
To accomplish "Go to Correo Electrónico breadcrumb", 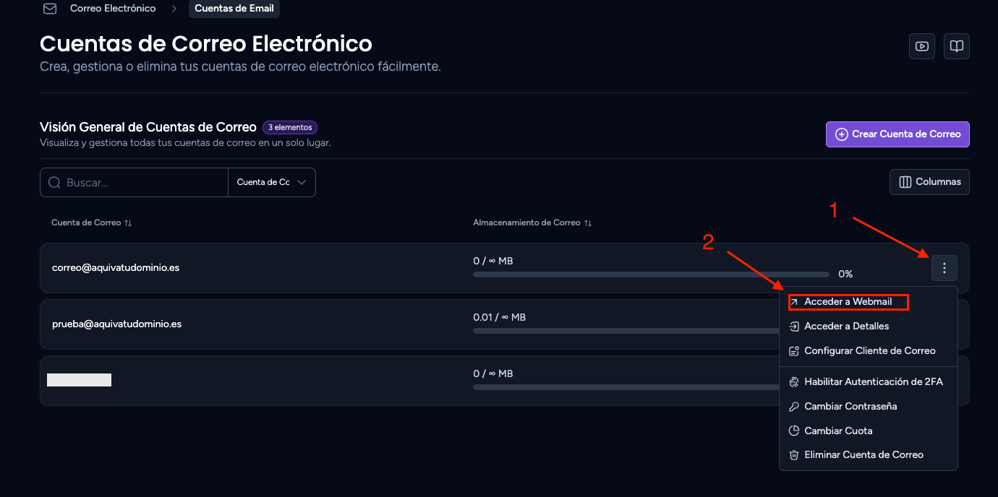I will coord(113,9).
